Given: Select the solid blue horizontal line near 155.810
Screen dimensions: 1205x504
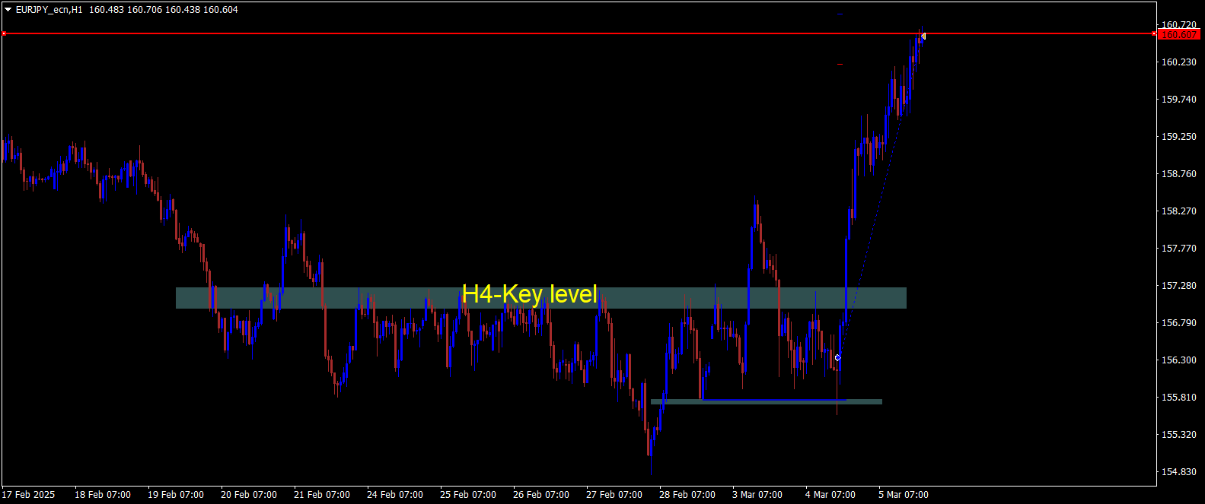Looking at the screenshot, I should [773, 400].
